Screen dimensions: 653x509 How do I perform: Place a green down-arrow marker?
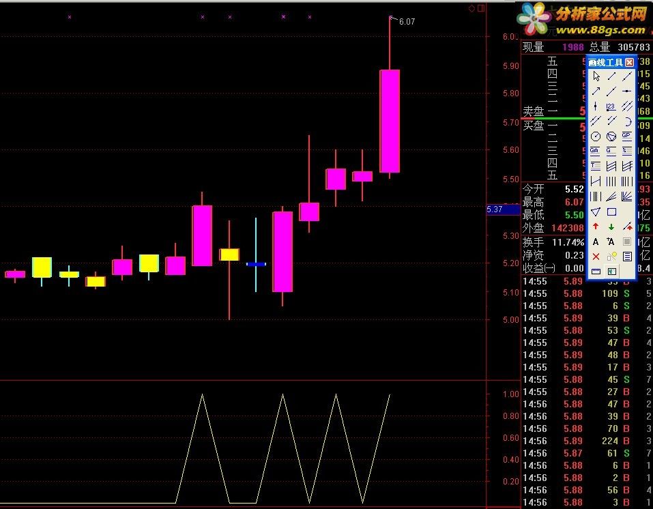(611, 227)
